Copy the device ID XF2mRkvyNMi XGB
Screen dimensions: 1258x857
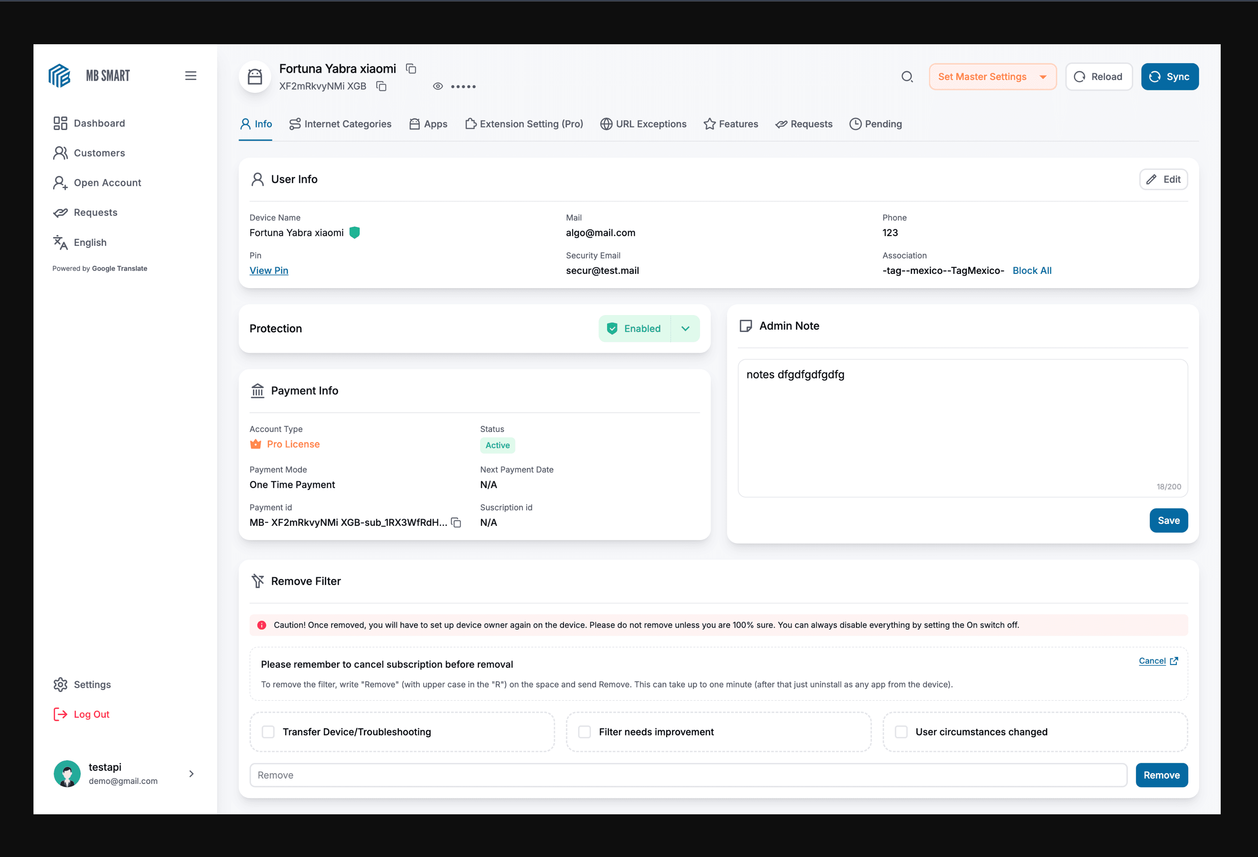pyautogui.click(x=381, y=86)
